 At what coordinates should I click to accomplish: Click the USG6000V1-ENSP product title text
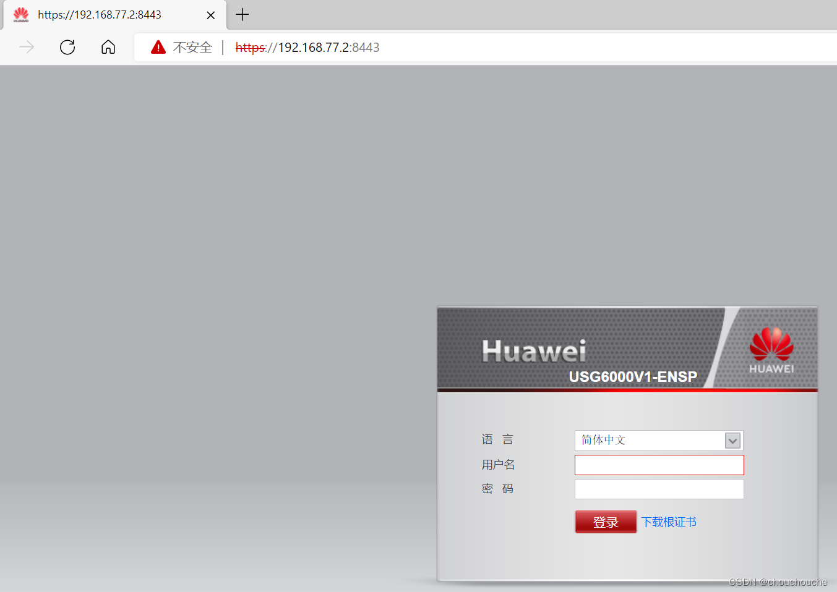[633, 377]
